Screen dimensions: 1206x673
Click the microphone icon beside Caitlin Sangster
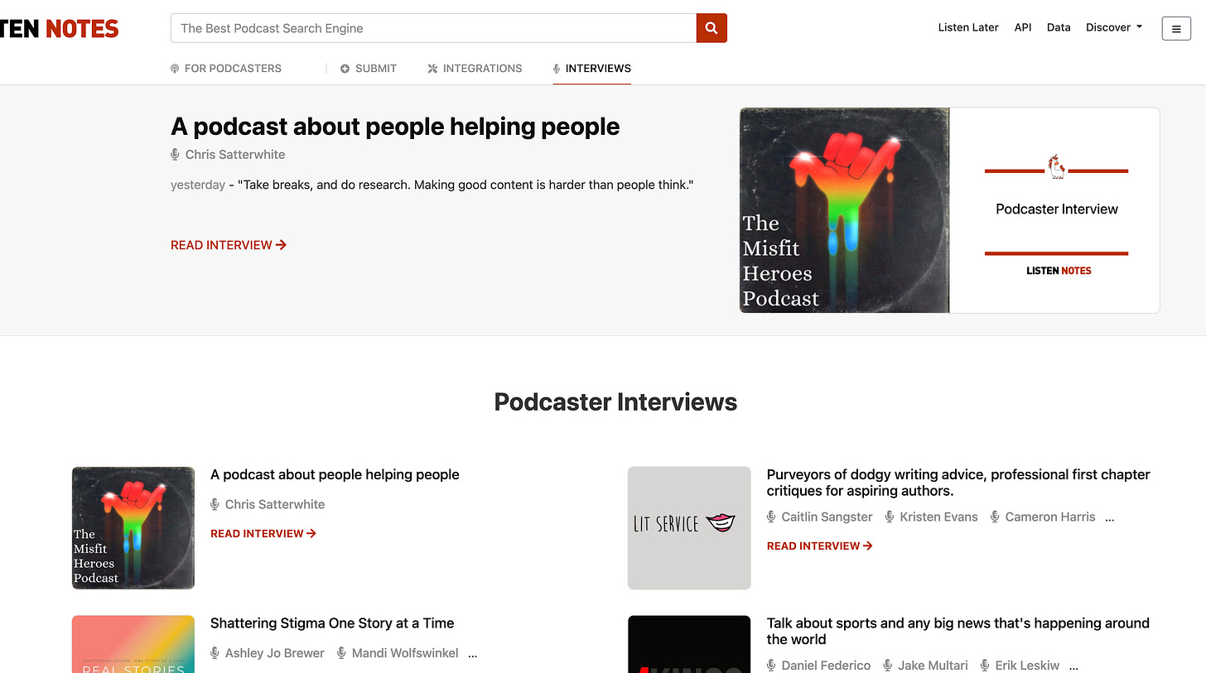(772, 517)
